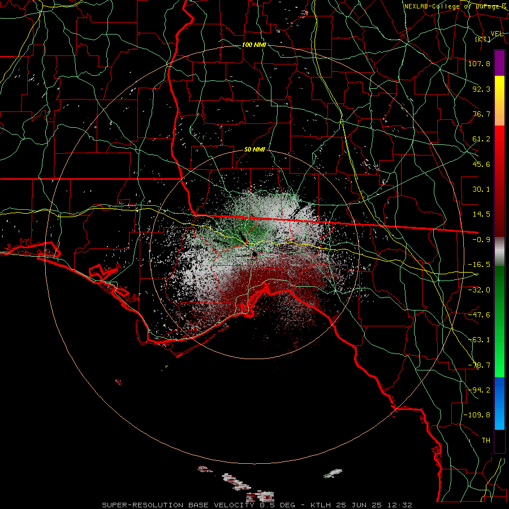Select the 30.1 legend value
Screen dimensions: 509x509
(x=481, y=189)
